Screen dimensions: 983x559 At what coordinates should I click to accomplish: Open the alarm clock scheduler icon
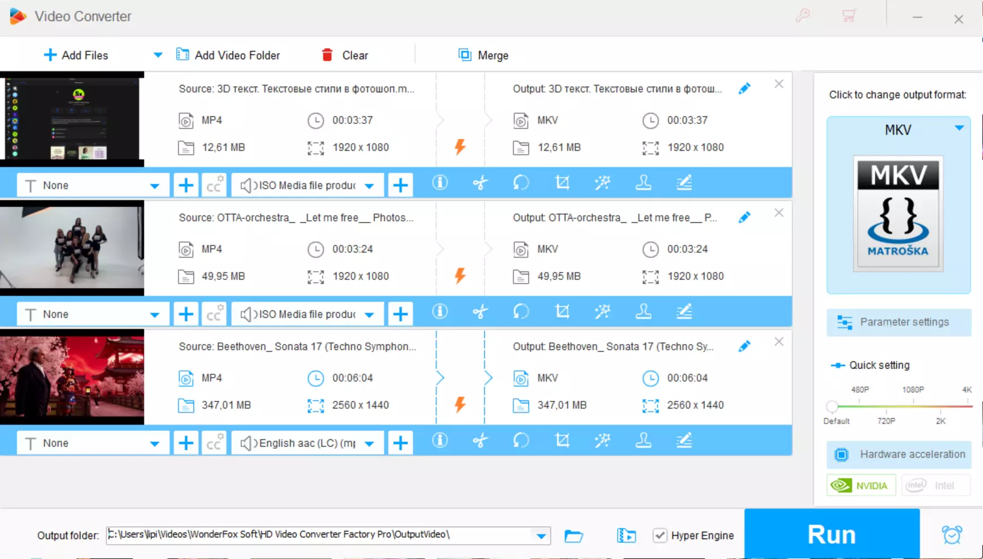click(952, 535)
